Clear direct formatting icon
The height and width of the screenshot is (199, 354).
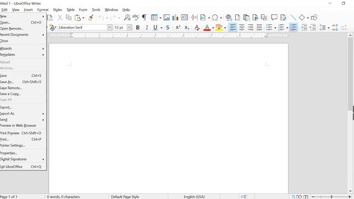click(197, 28)
